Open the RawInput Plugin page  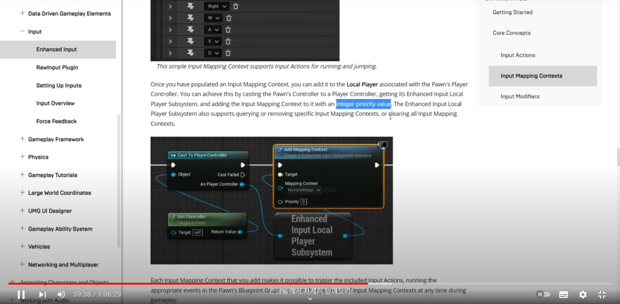57,67
